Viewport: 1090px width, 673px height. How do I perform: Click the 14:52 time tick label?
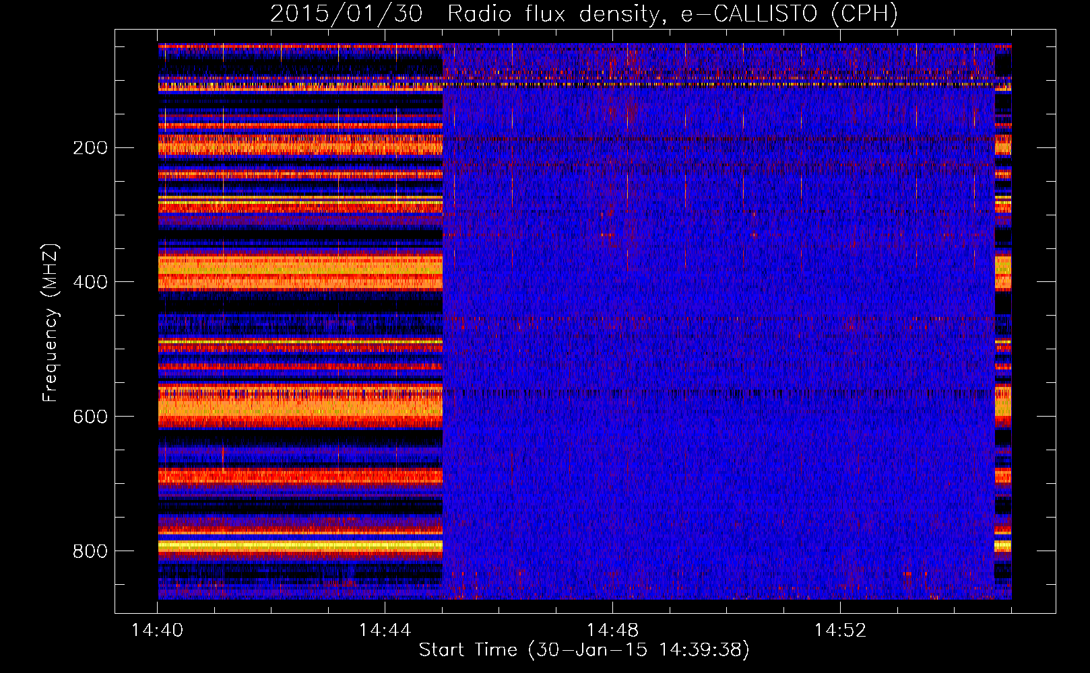(x=840, y=631)
